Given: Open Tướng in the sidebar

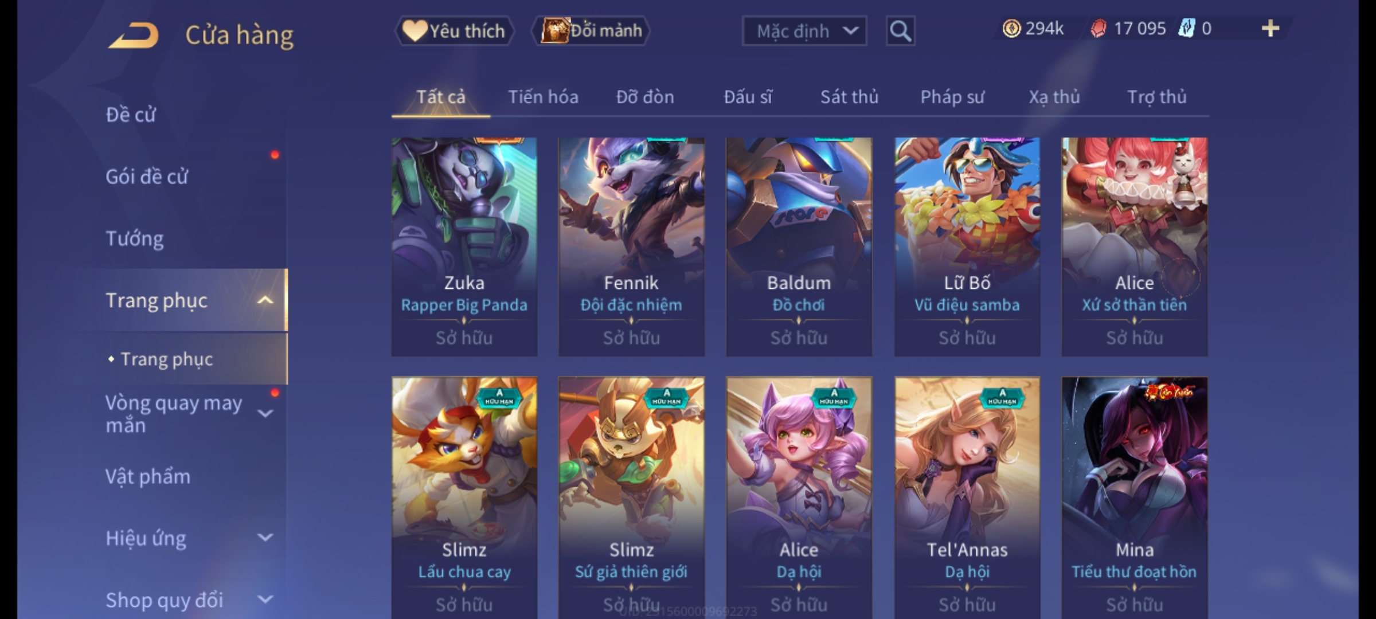Looking at the screenshot, I should click(x=135, y=238).
